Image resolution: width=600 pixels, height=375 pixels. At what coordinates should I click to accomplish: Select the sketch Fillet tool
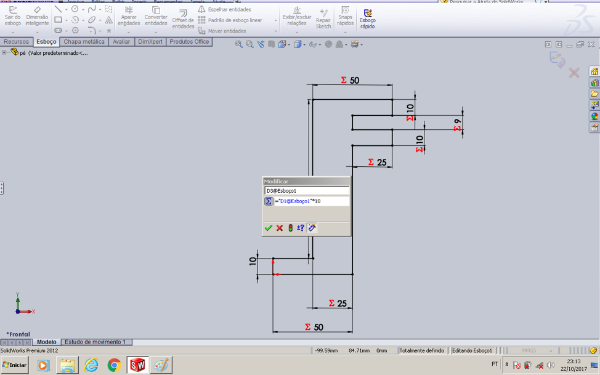(x=92, y=30)
